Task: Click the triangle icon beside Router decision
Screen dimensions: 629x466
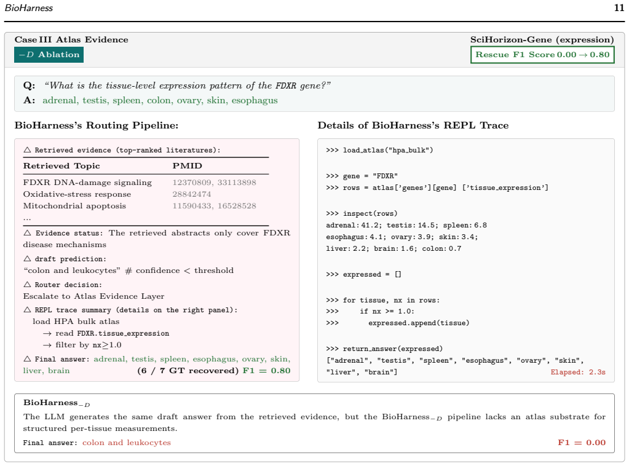Action: click(27, 284)
